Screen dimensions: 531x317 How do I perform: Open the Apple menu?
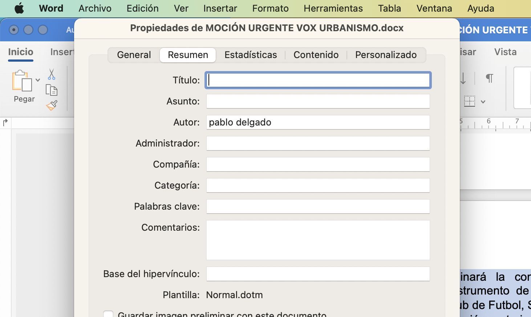click(x=19, y=8)
